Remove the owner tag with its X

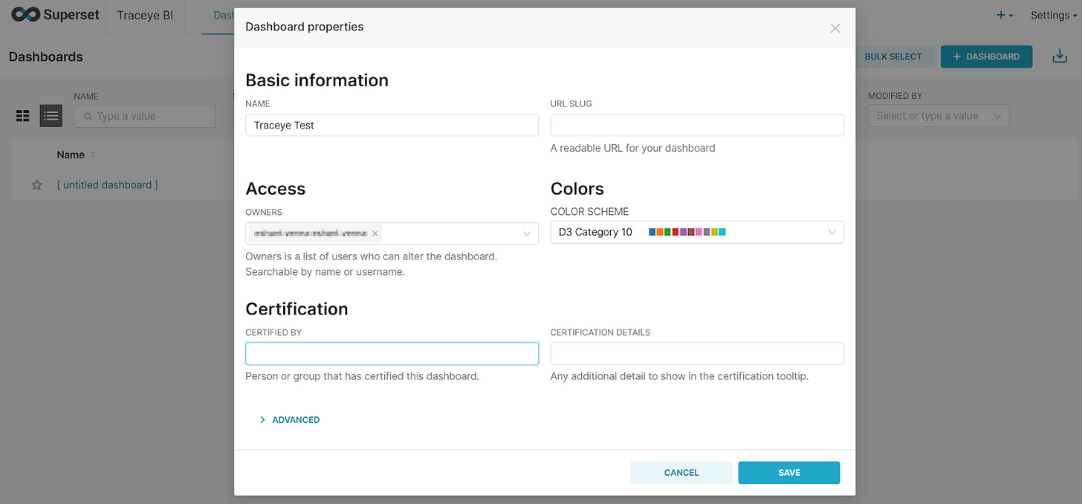(375, 233)
